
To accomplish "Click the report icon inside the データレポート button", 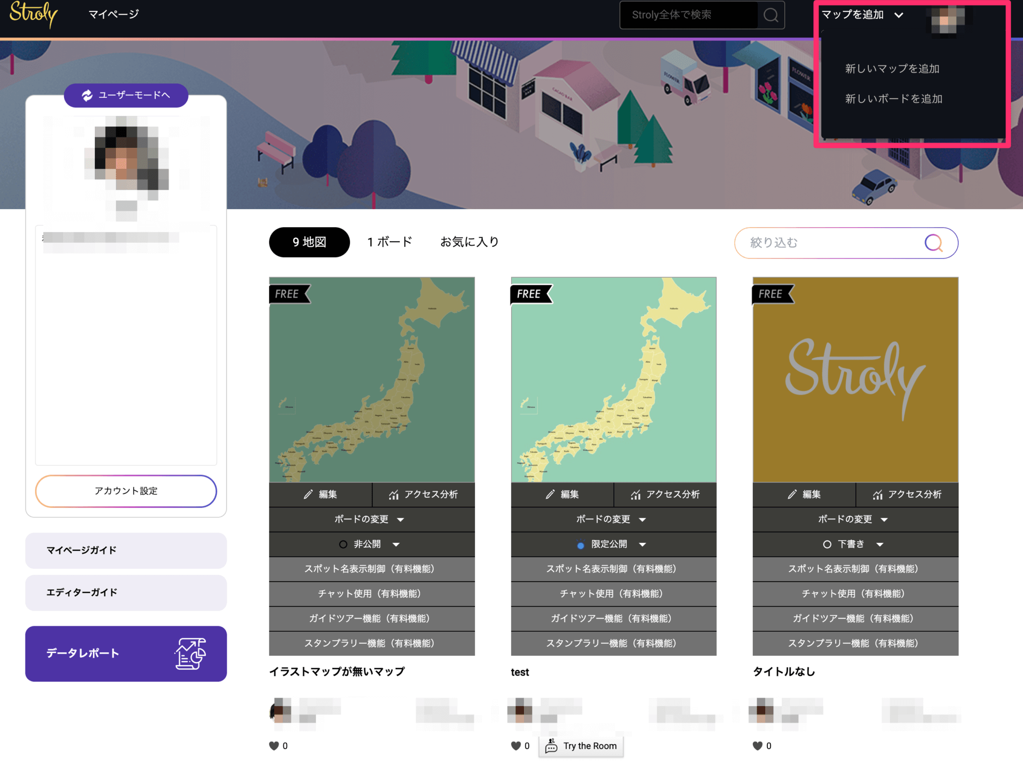I will click(190, 654).
